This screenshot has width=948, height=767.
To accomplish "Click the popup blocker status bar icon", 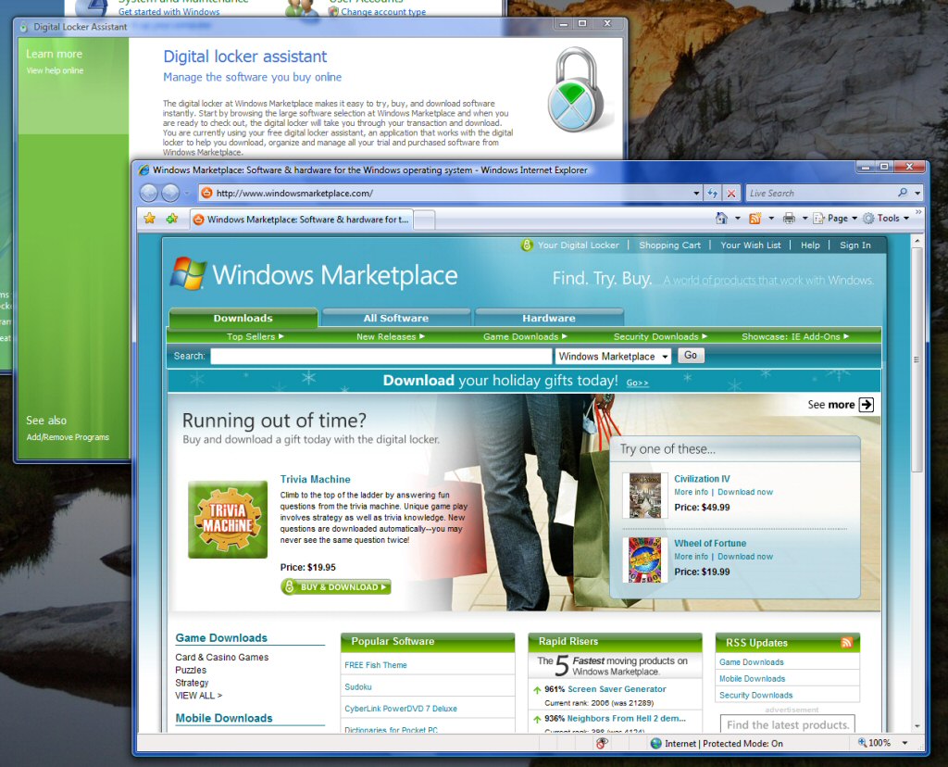I will [602, 744].
